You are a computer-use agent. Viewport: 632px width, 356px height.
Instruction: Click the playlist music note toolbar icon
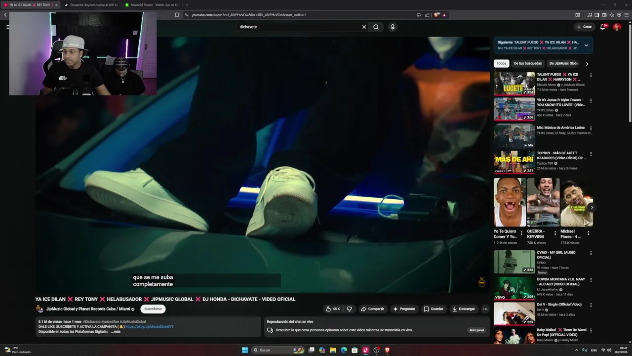[x=590, y=15]
